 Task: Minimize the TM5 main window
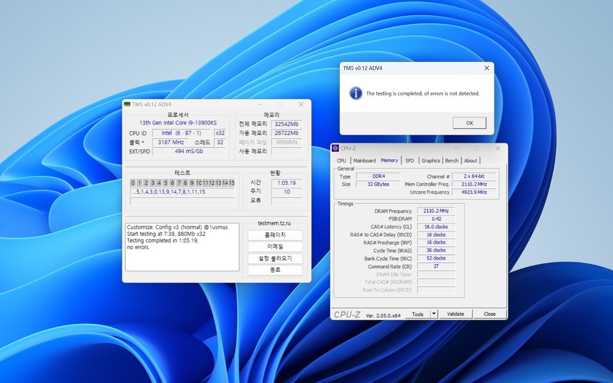click(260, 104)
